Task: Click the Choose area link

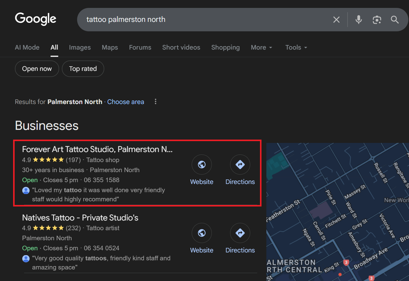Action: [126, 102]
